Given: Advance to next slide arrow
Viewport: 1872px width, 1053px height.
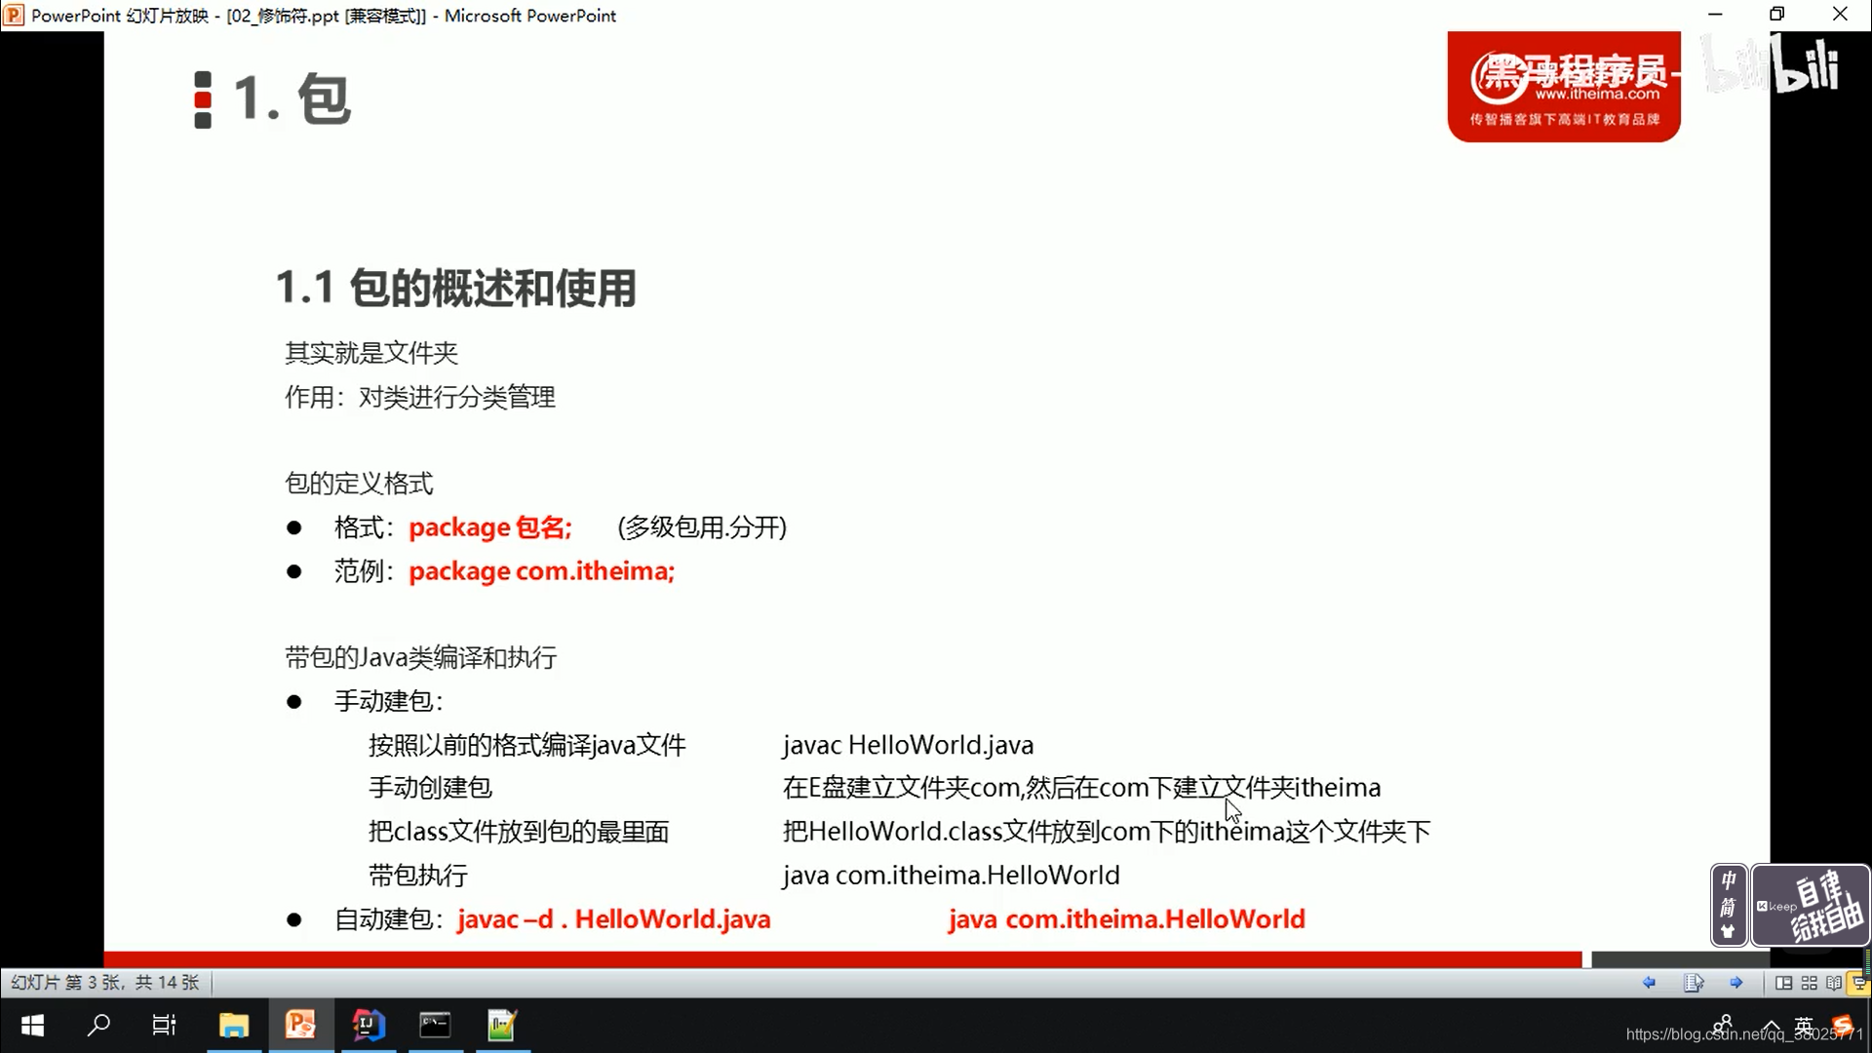Looking at the screenshot, I should pyautogui.click(x=1736, y=983).
